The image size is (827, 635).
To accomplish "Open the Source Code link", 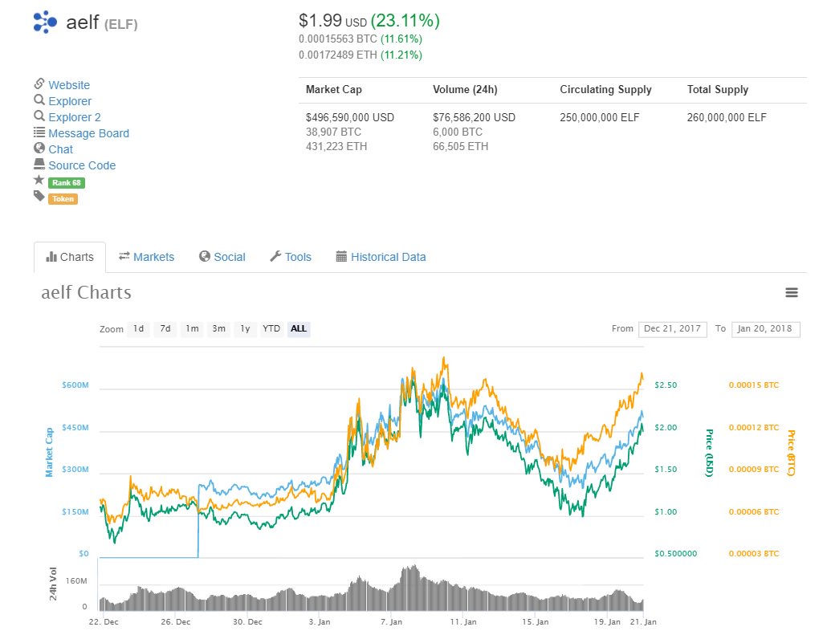I will coord(82,165).
